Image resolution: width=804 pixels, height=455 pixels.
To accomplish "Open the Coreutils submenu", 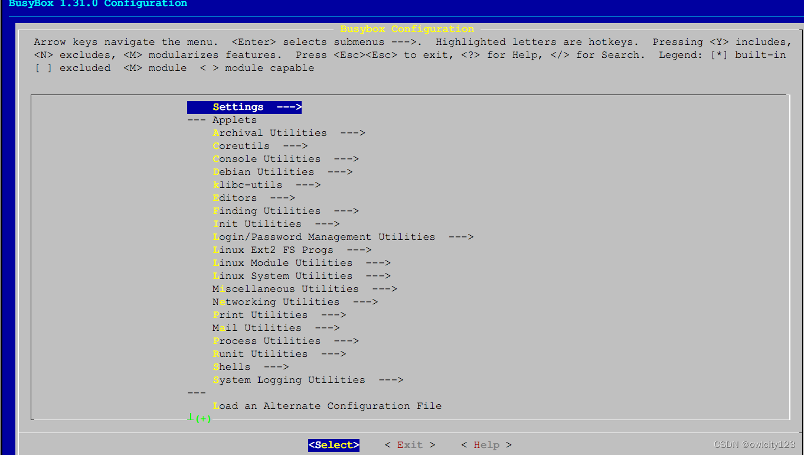I will point(241,145).
